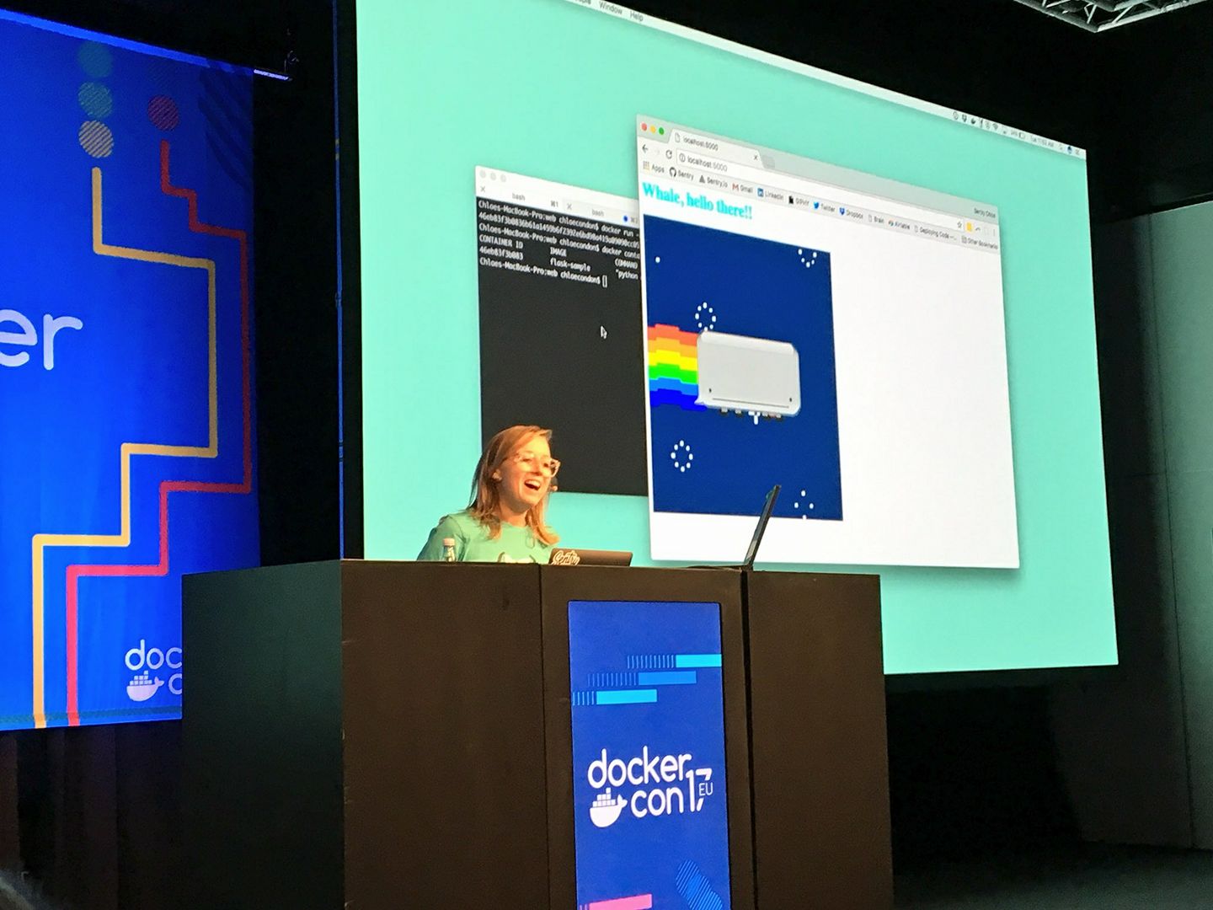Screen dimensions: 1213x910
Task: Open the LinkedIn bookmark
Action: pyautogui.click(x=771, y=194)
